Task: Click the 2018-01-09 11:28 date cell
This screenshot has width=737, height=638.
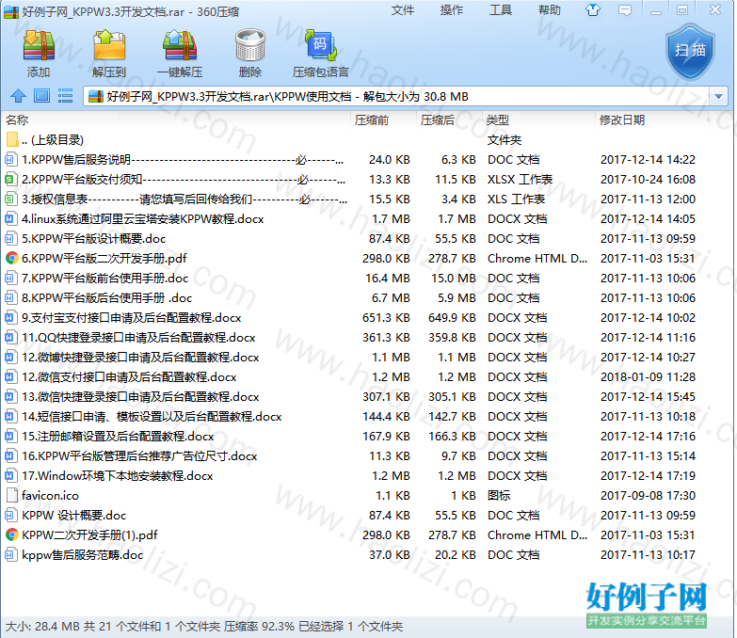Action: [648, 376]
